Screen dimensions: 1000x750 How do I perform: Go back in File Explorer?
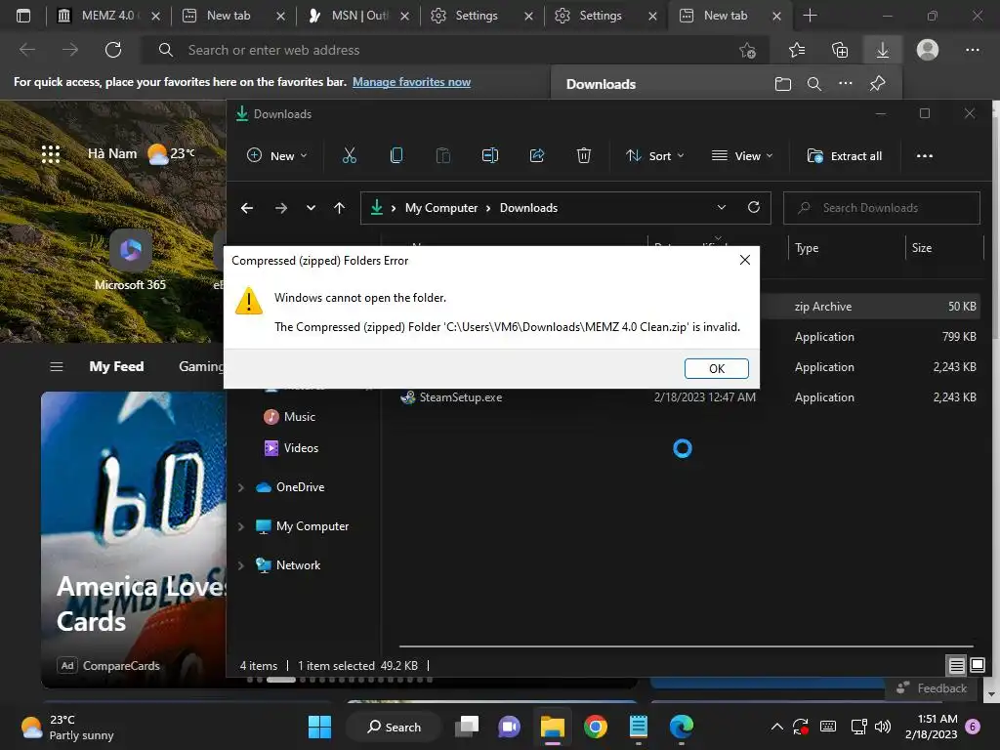[247, 208]
